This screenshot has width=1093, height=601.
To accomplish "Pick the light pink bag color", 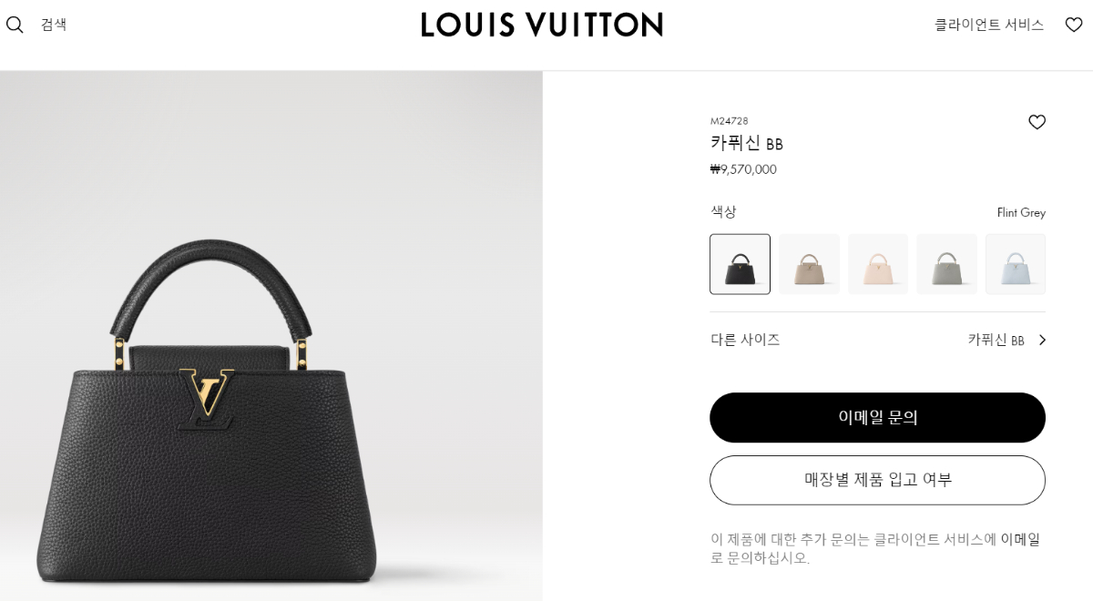I will pos(878,264).
